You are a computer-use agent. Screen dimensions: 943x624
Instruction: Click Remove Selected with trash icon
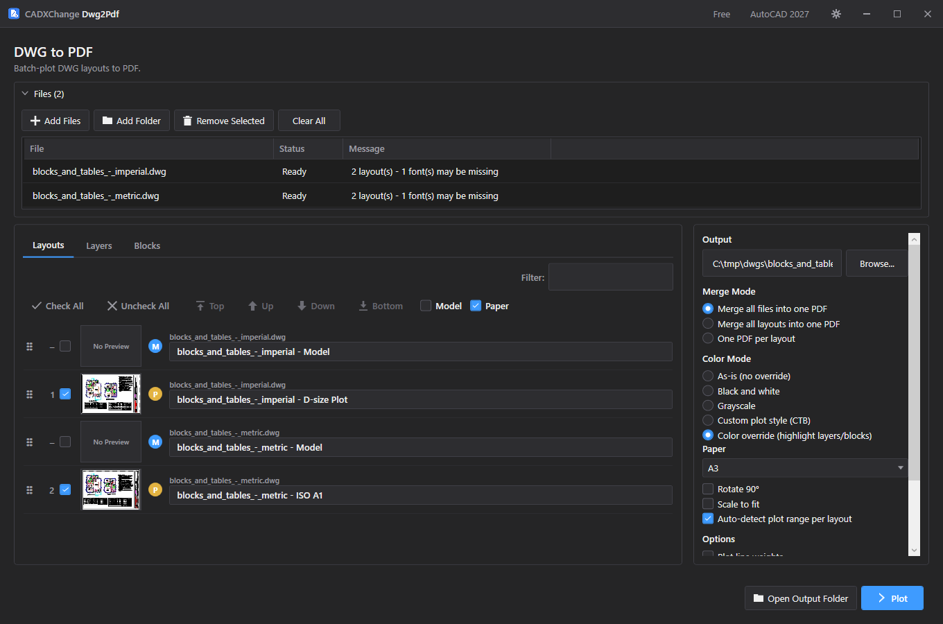coord(224,121)
